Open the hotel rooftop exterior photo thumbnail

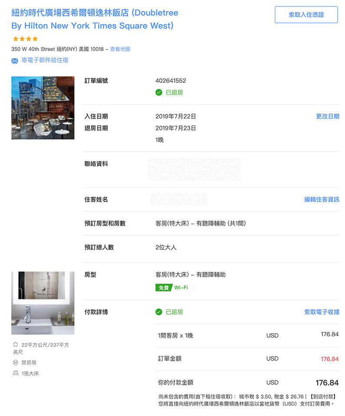tap(43, 108)
